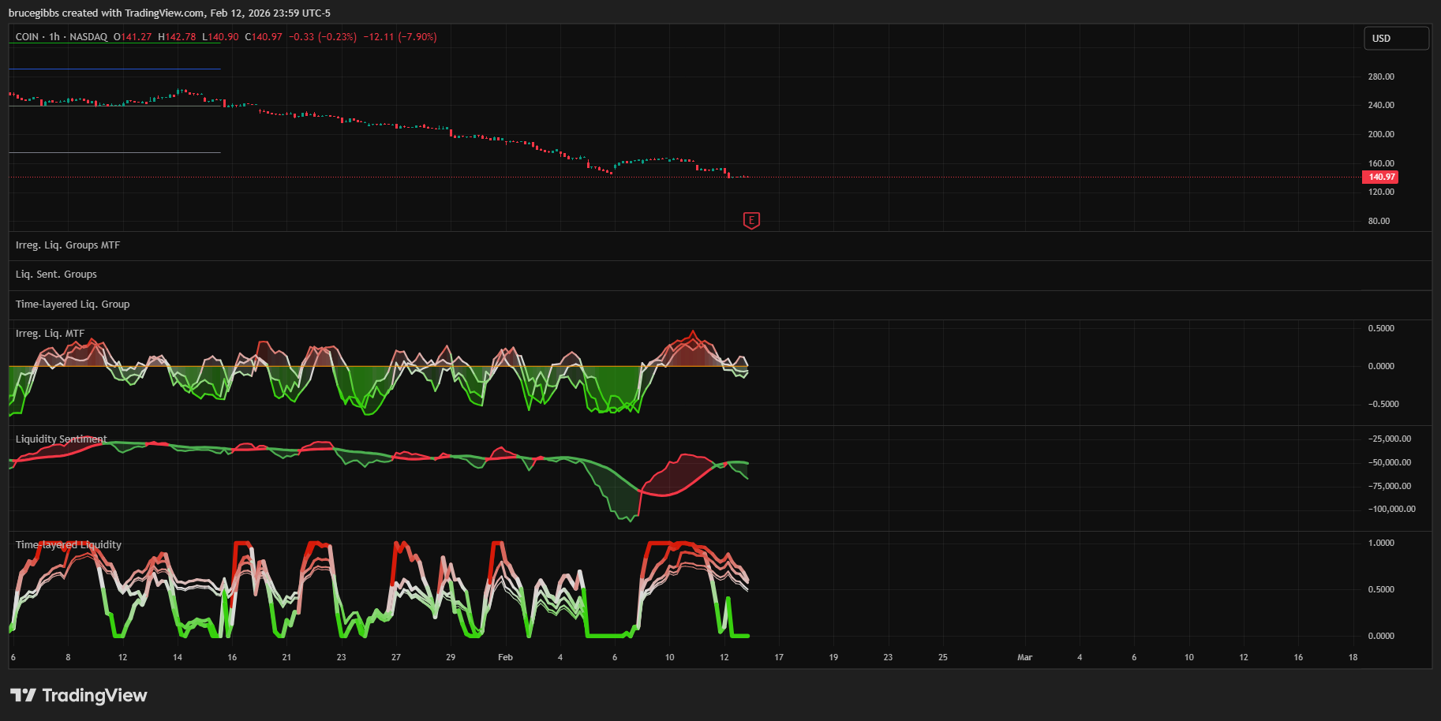This screenshot has width=1441, height=721.
Task: Select the red 140.97 current price label
Action: pos(1380,177)
